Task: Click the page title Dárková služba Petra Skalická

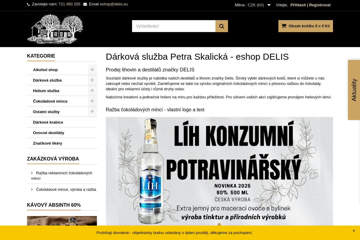Action: click(x=197, y=57)
